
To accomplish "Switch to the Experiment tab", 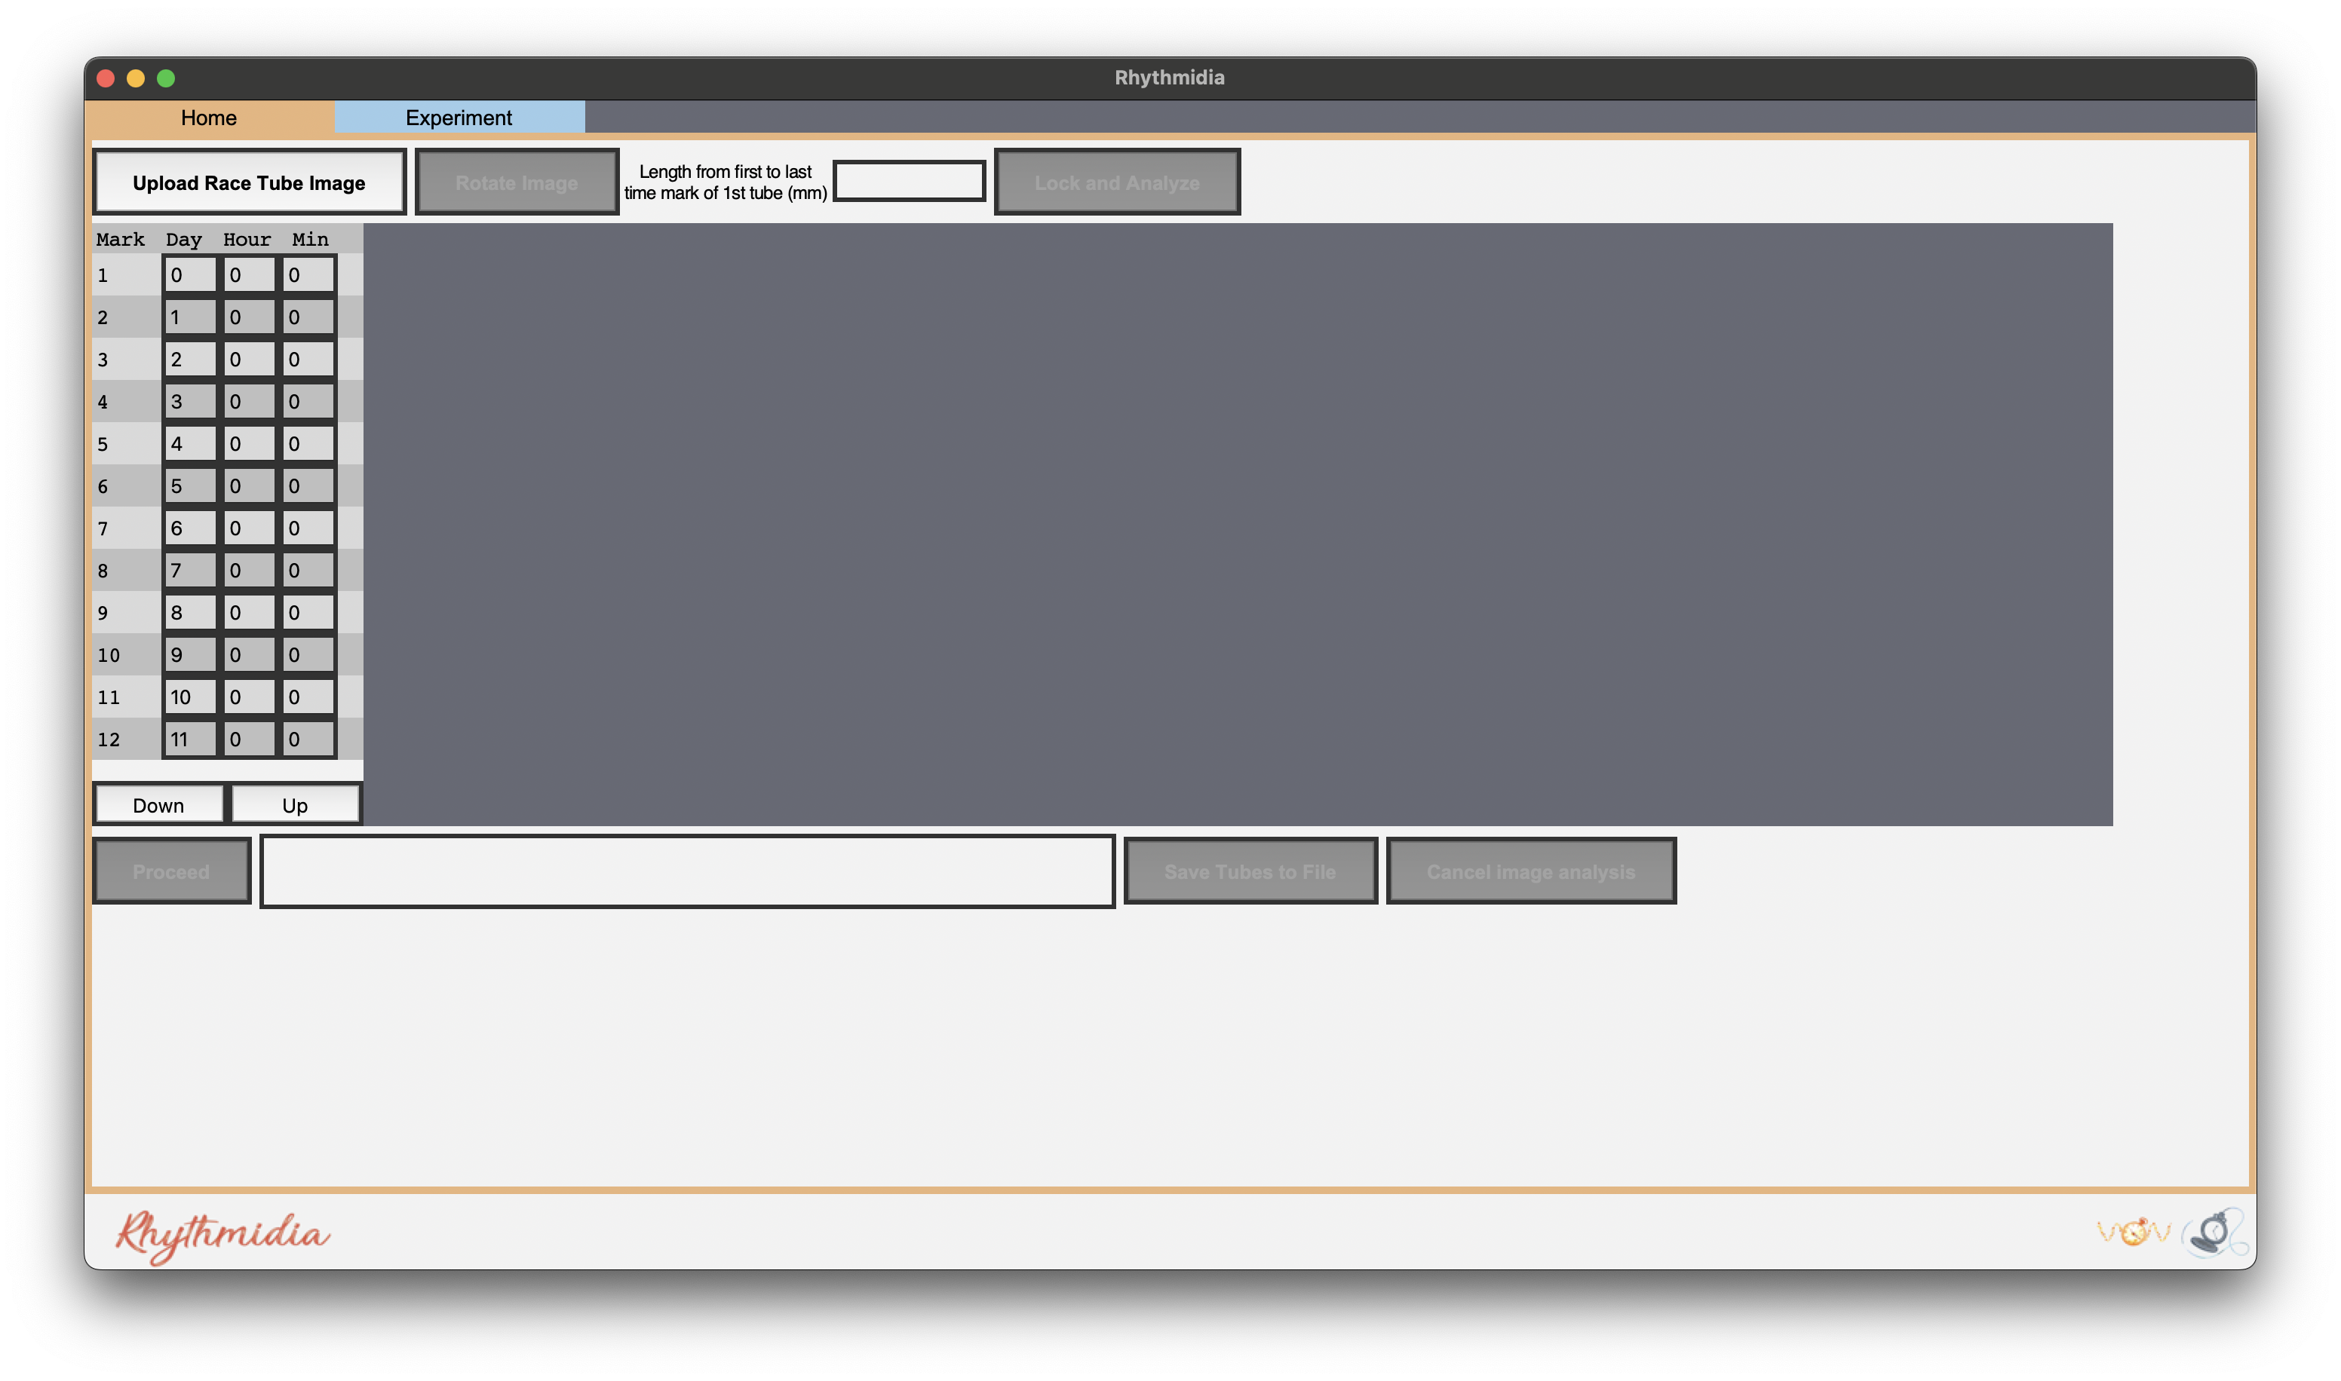I will 459,118.
